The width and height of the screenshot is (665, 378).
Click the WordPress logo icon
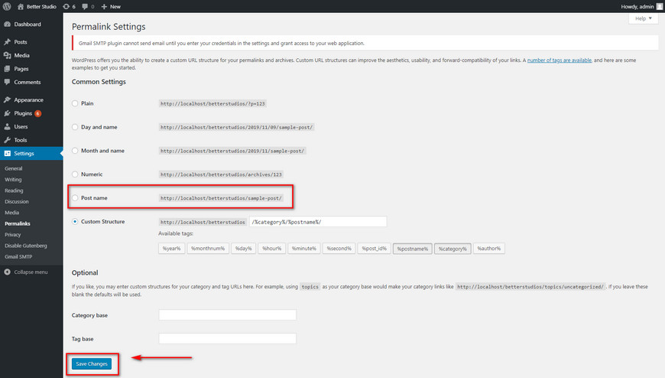pyautogui.click(x=7, y=6)
